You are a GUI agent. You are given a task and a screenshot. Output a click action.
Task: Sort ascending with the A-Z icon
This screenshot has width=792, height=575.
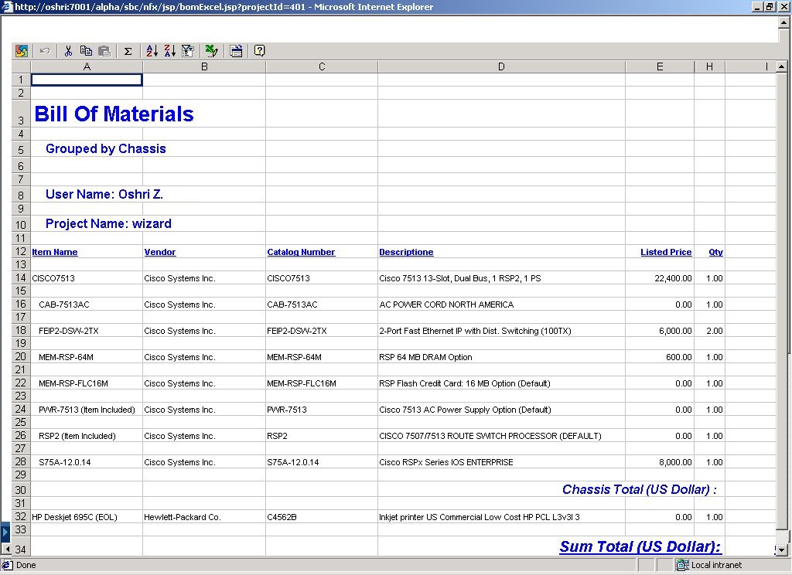pyautogui.click(x=152, y=51)
